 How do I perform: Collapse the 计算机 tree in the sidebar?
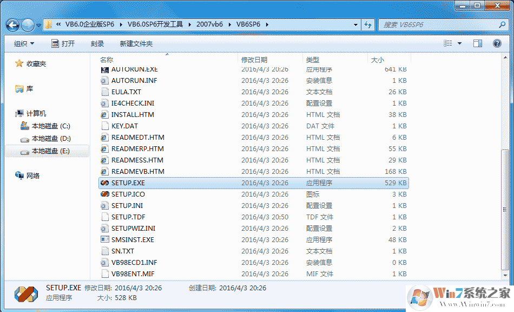(11, 114)
